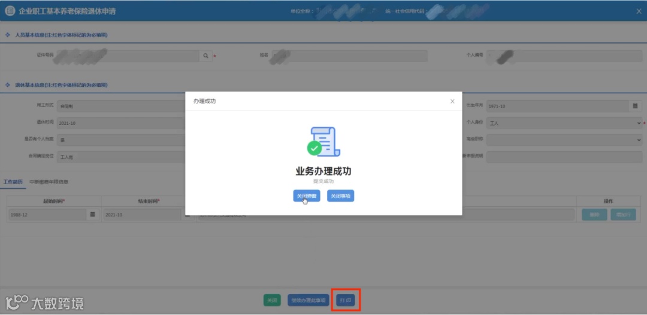The image size is (647, 315).
Task: Open the calendar picker for 出生年月
Action: click(635, 106)
